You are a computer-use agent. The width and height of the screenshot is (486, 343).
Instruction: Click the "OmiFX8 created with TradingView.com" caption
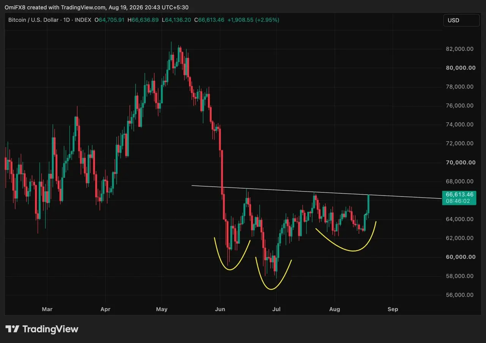pos(54,8)
